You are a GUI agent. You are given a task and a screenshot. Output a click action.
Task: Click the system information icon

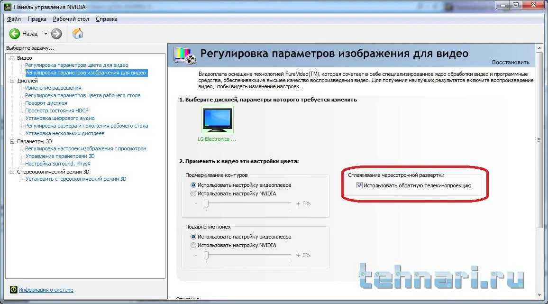tap(13, 290)
